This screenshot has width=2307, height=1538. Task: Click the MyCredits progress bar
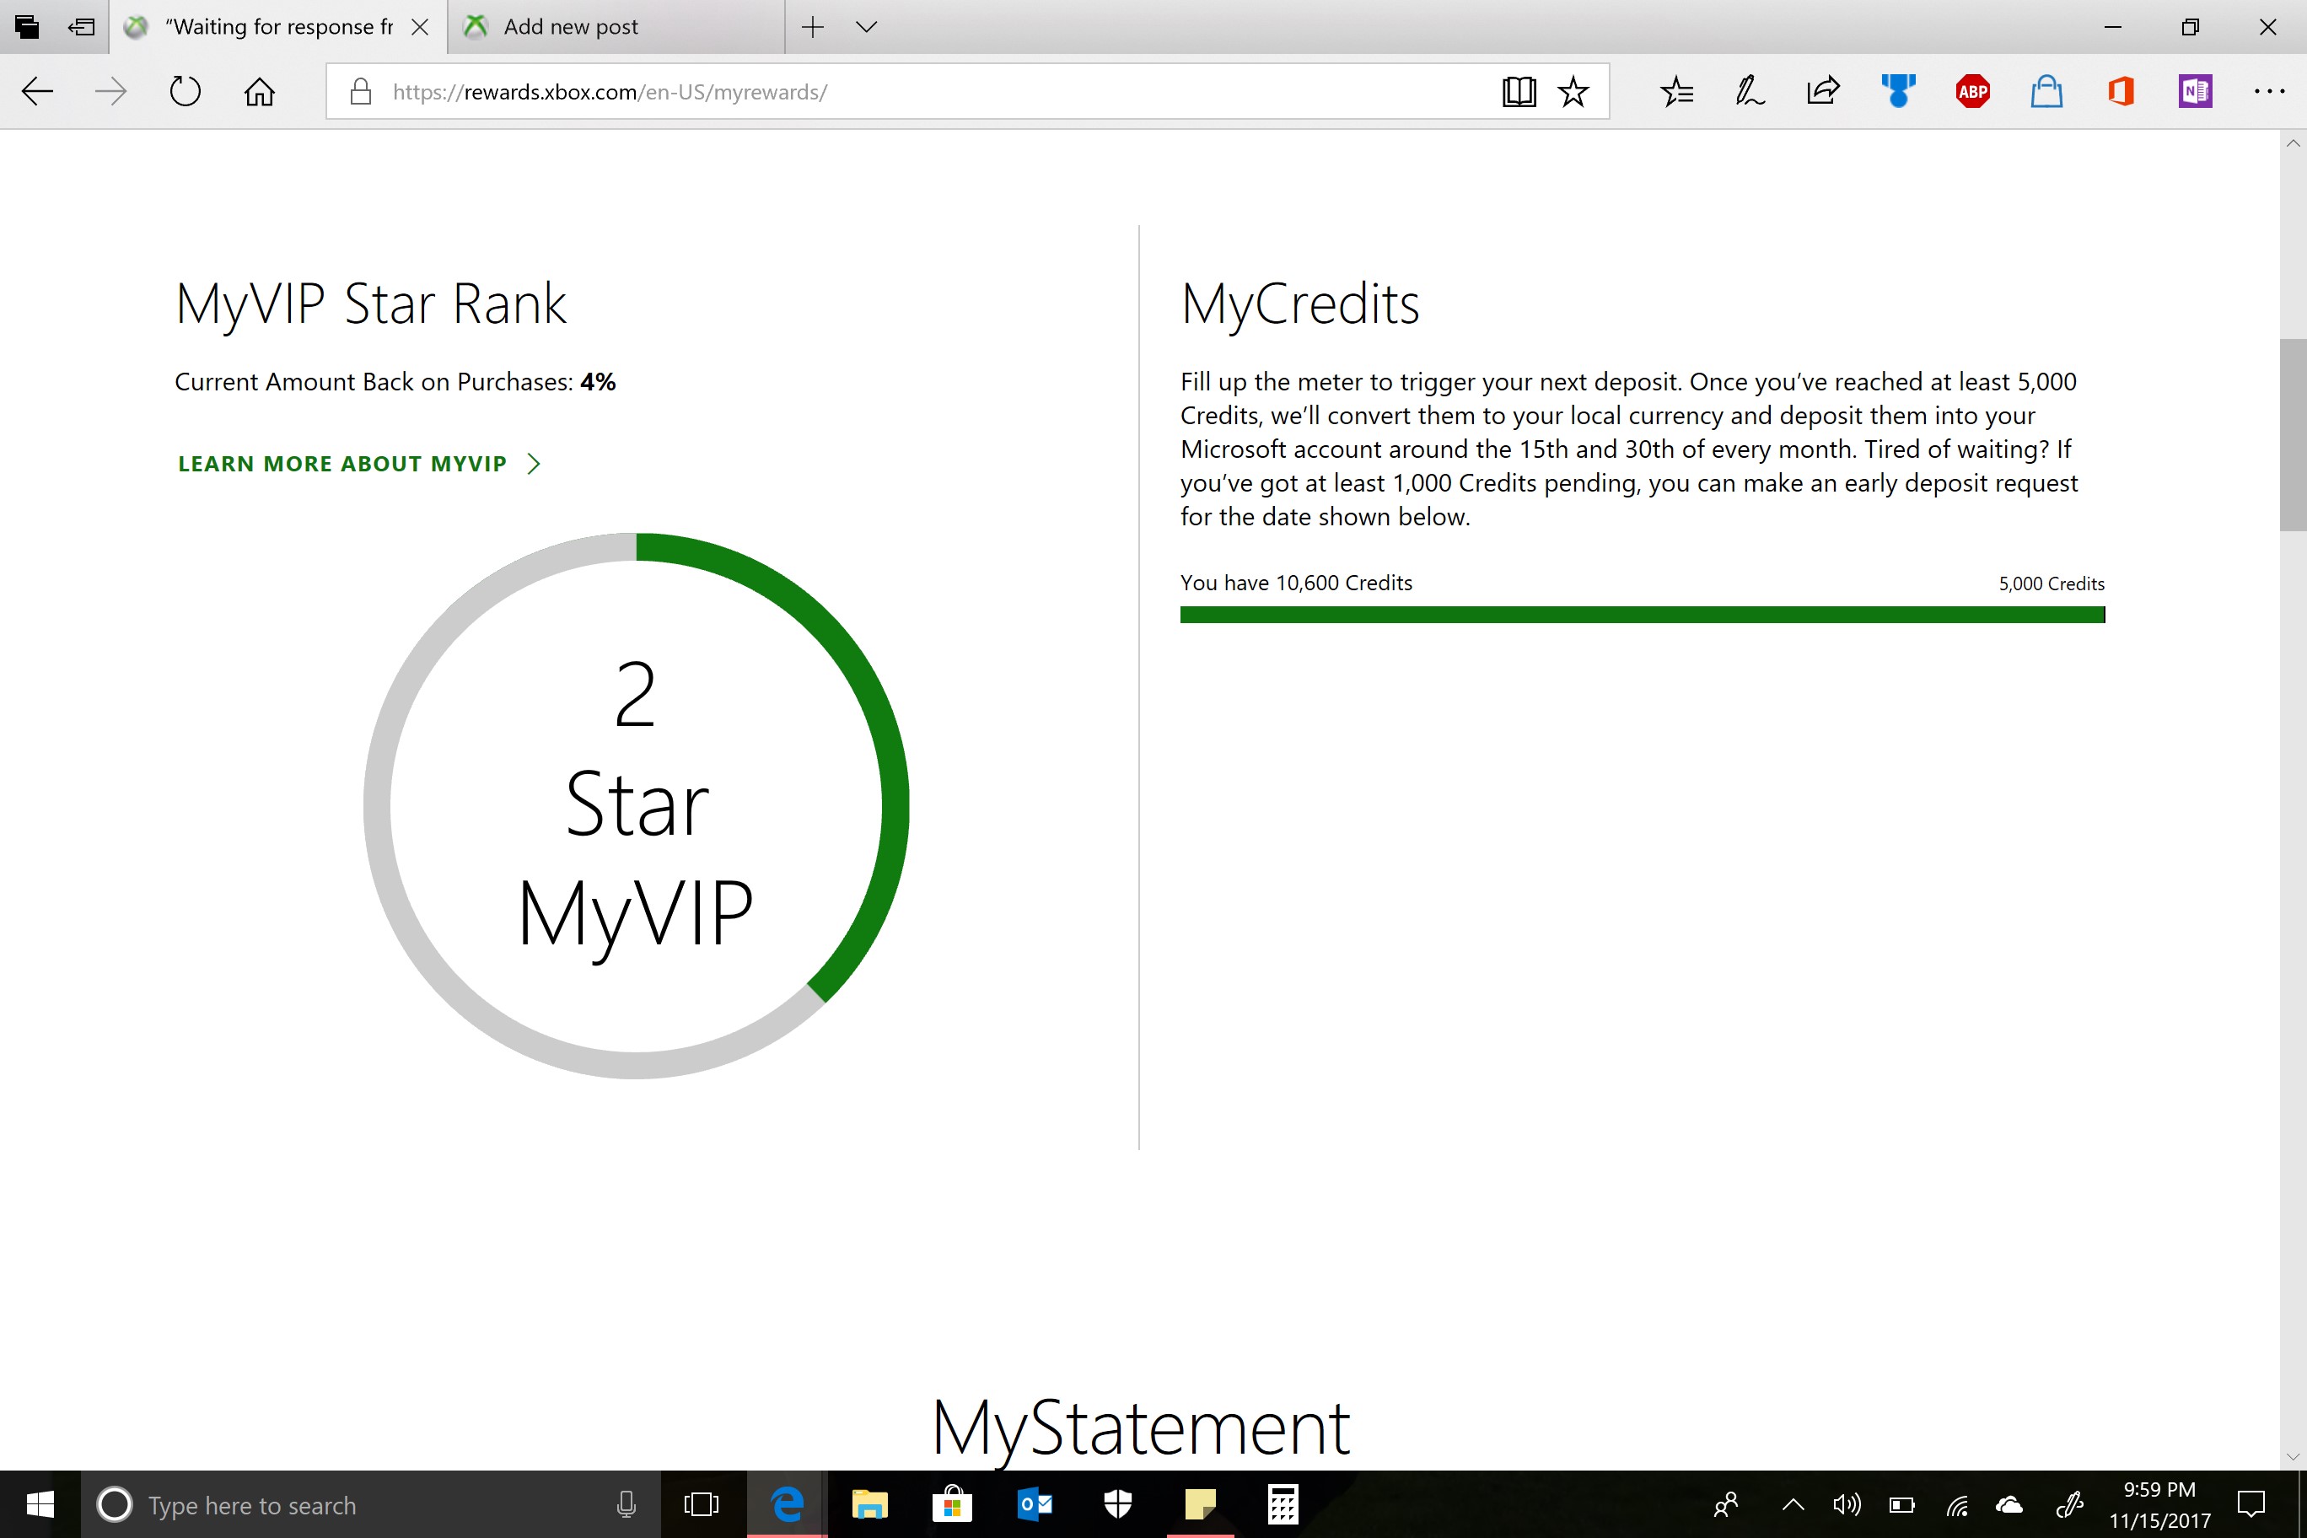pos(1641,615)
